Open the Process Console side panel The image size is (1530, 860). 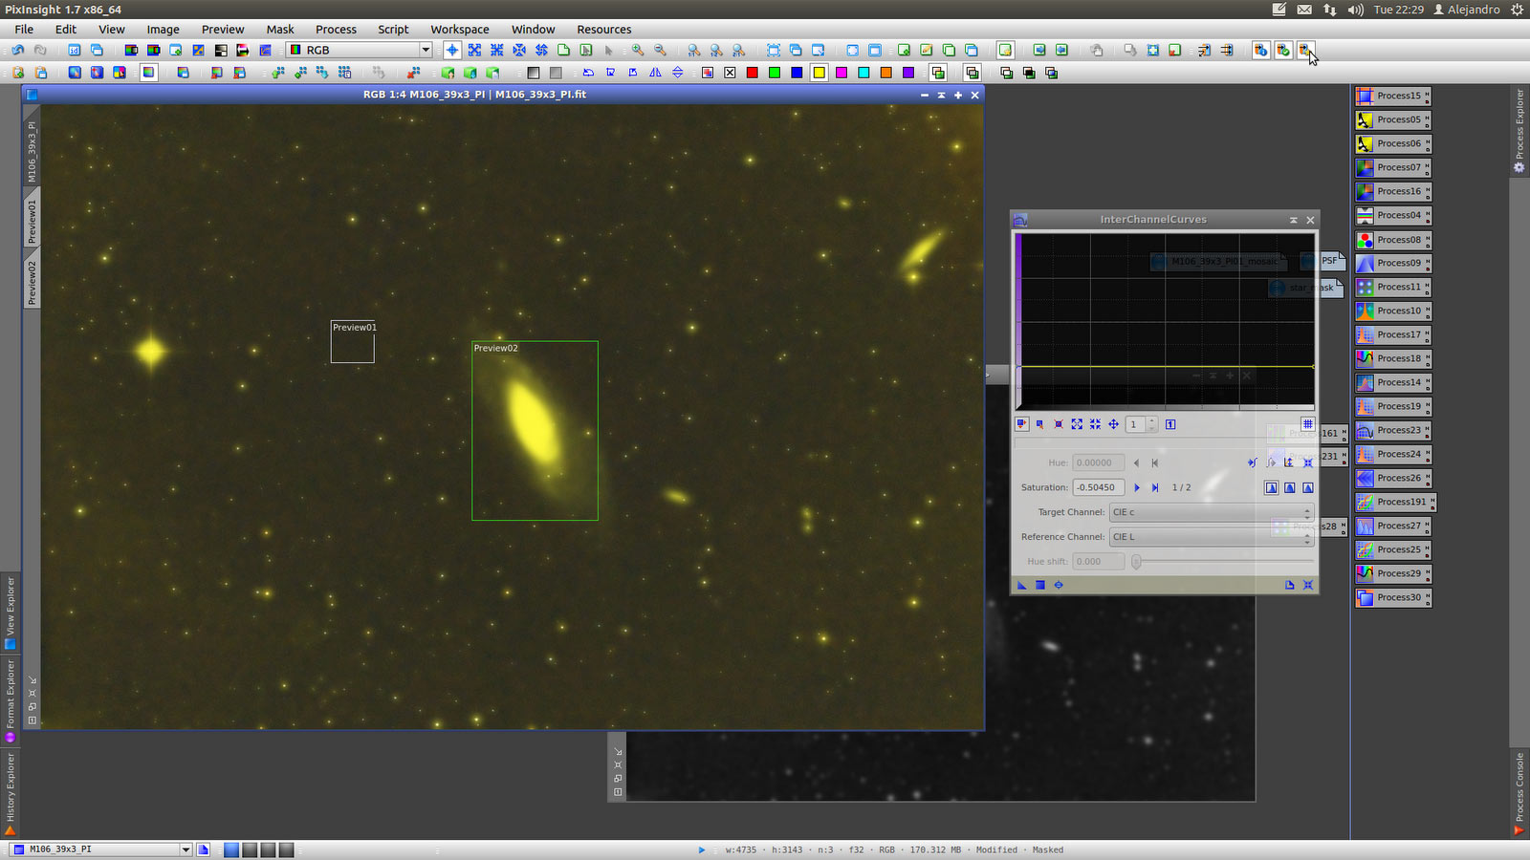coord(1519,793)
